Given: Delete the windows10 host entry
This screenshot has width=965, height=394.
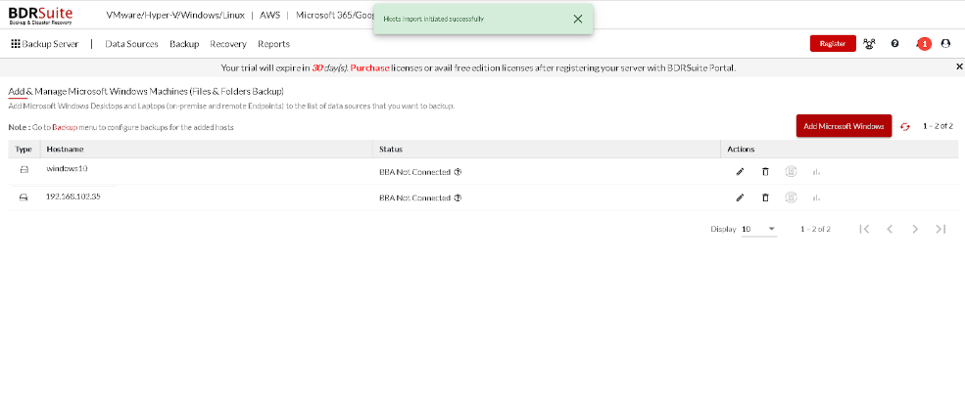Looking at the screenshot, I should (765, 172).
